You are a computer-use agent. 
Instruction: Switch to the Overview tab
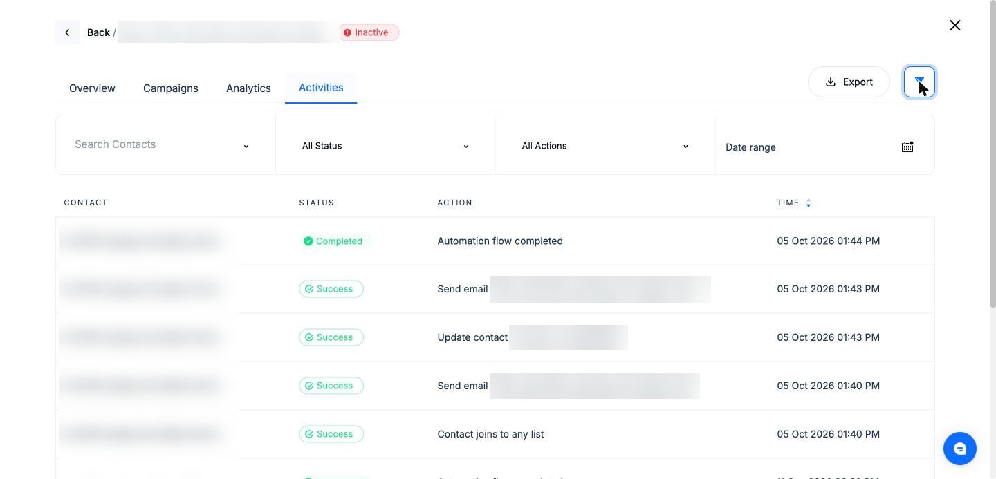coord(92,88)
